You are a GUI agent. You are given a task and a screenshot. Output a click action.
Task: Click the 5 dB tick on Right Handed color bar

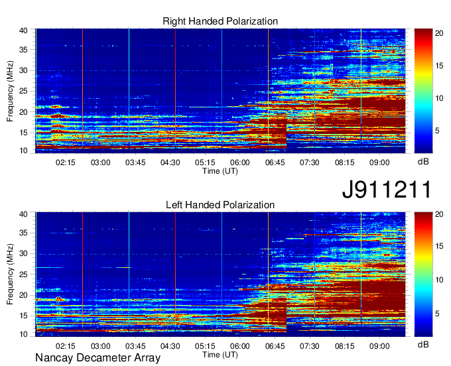tap(437, 131)
